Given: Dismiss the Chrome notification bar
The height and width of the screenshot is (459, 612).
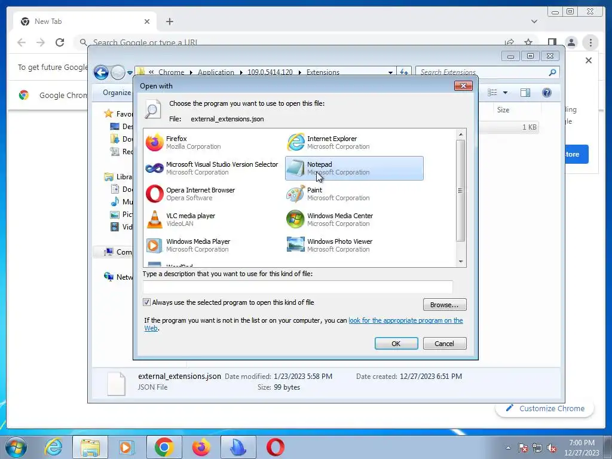Looking at the screenshot, I should tap(589, 60).
